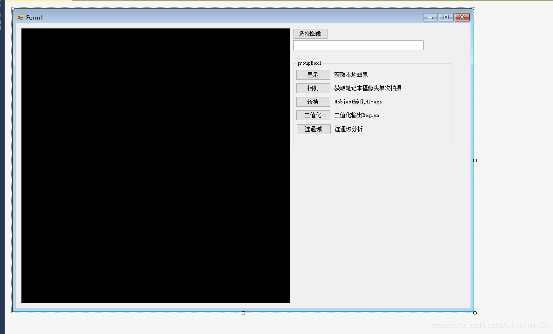Click the 连通域 button
This screenshot has height=334, width=553.
pyautogui.click(x=313, y=129)
